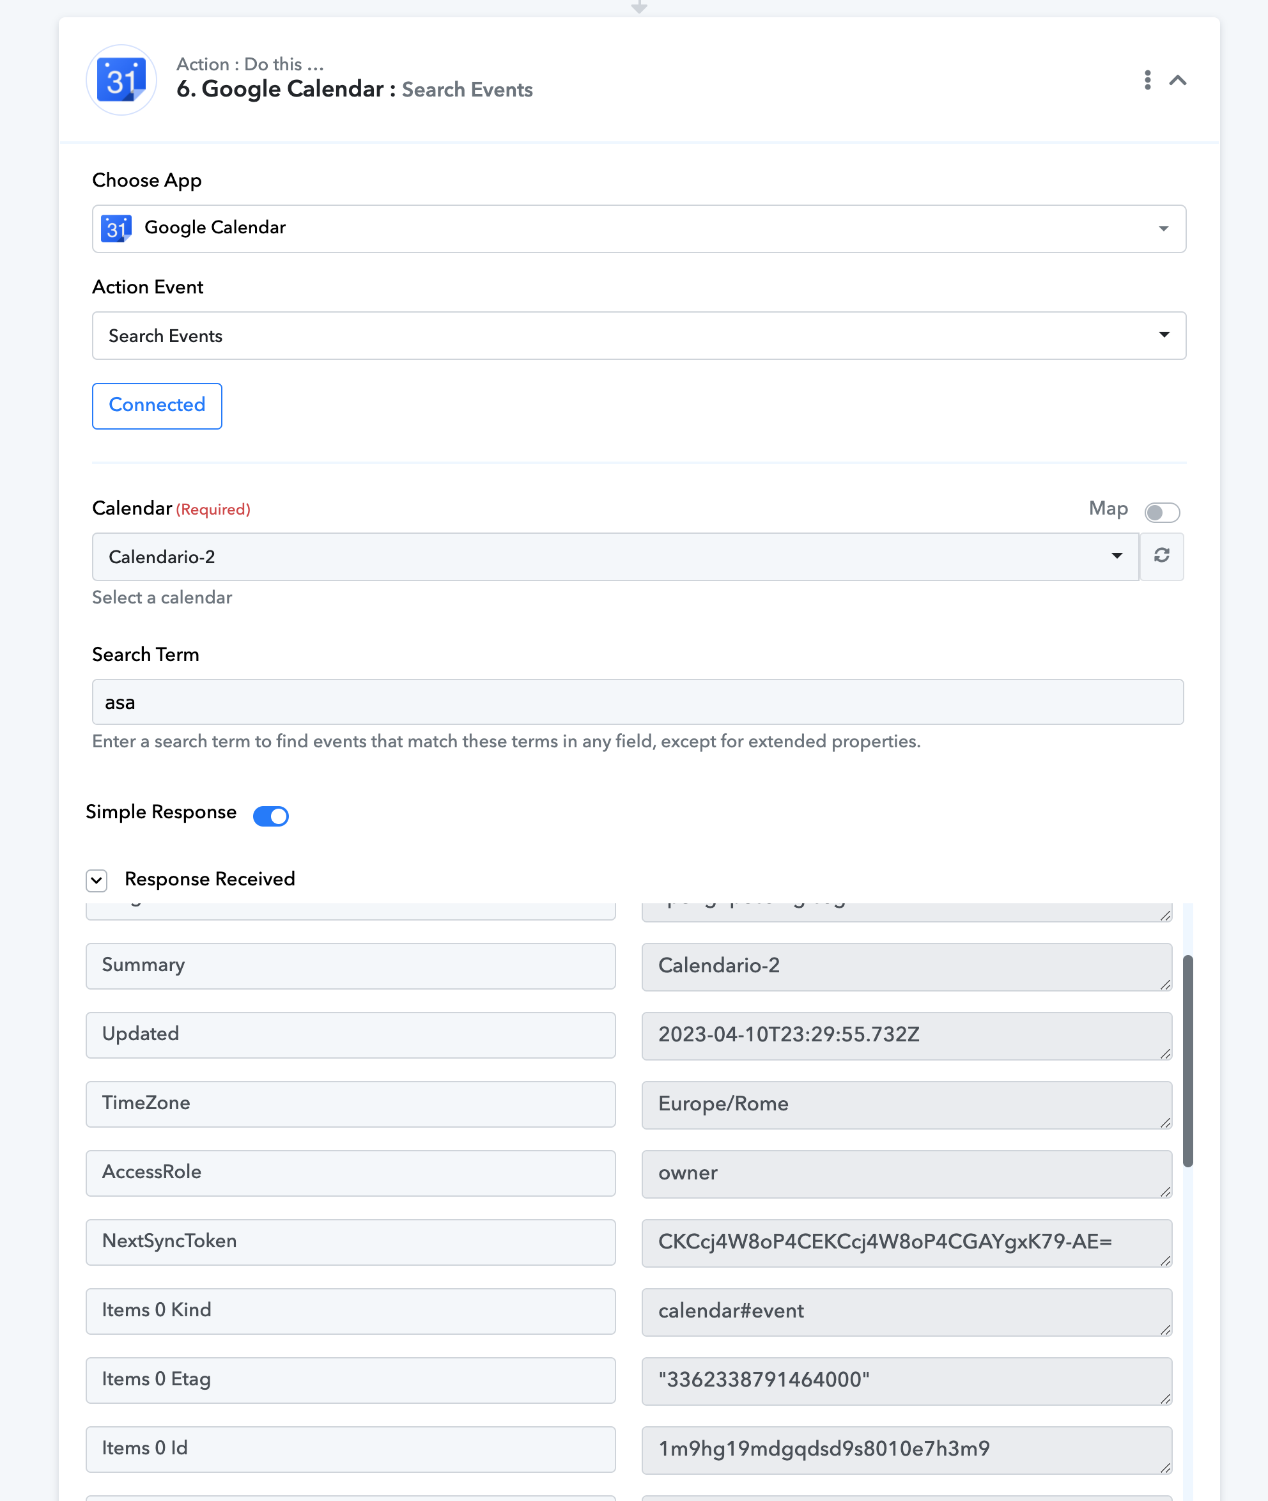
Task: Open the three-dot step options menu
Action: (1147, 80)
